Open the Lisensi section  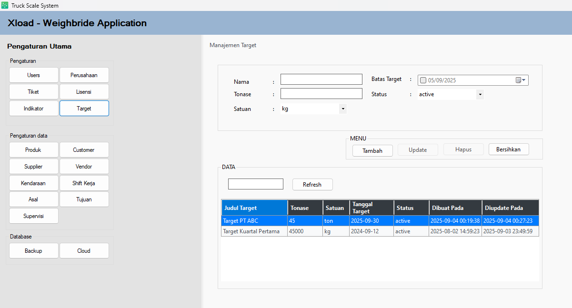pyautogui.click(x=84, y=92)
